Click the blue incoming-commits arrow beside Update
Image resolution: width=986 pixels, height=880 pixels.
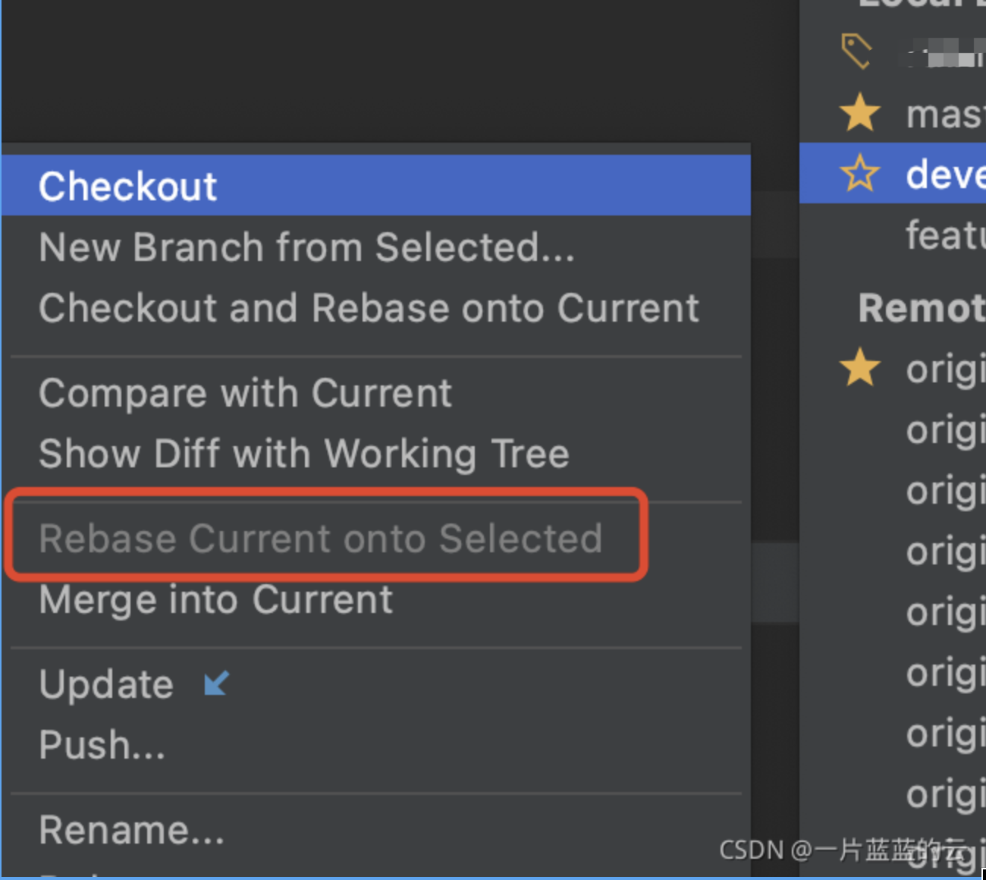[215, 684]
